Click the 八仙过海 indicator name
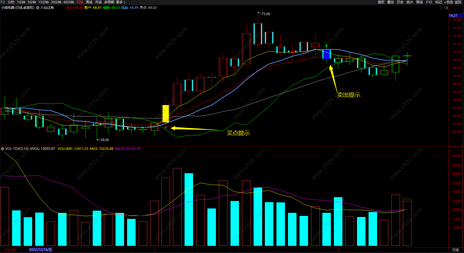The image size is (464, 253). click(x=47, y=8)
